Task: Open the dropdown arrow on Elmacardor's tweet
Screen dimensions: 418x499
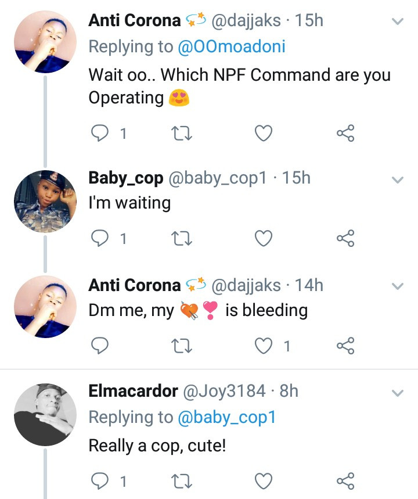Action: pos(398,393)
